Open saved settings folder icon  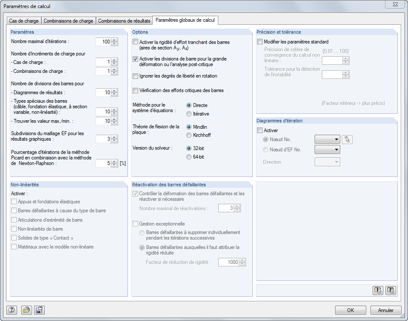point(26,310)
